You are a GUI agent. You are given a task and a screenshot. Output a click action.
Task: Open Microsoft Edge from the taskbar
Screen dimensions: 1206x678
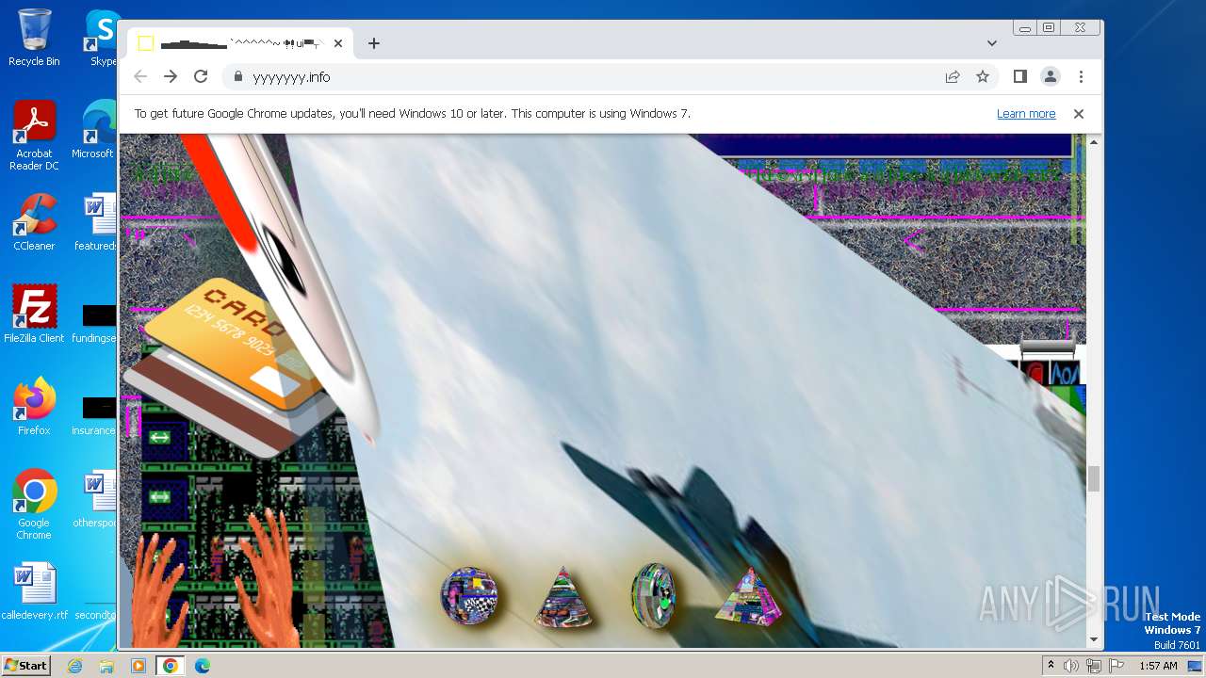tap(202, 666)
